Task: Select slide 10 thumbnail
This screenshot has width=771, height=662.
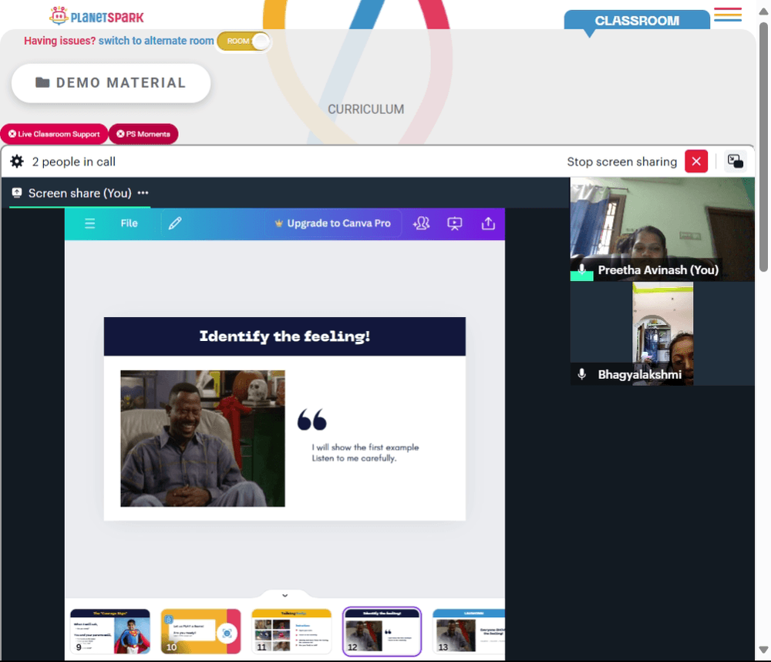Action: 201,631
